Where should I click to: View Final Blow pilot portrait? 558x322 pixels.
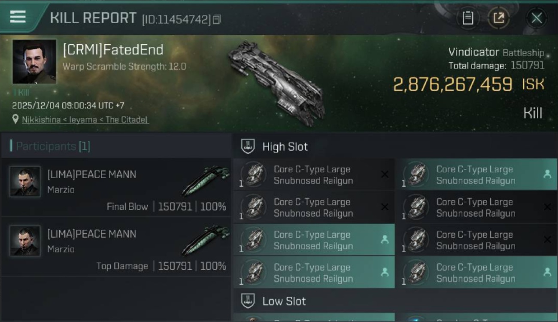pyautogui.click(x=25, y=182)
